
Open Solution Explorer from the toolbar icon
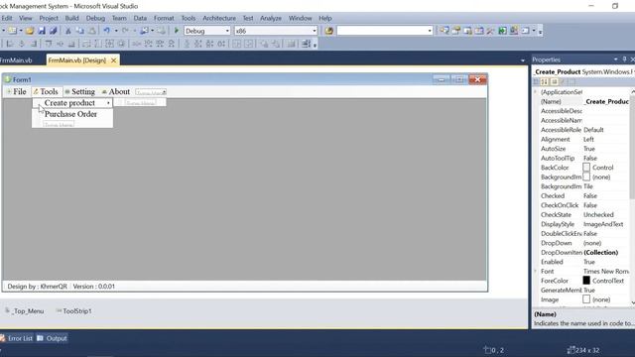(x=444, y=31)
